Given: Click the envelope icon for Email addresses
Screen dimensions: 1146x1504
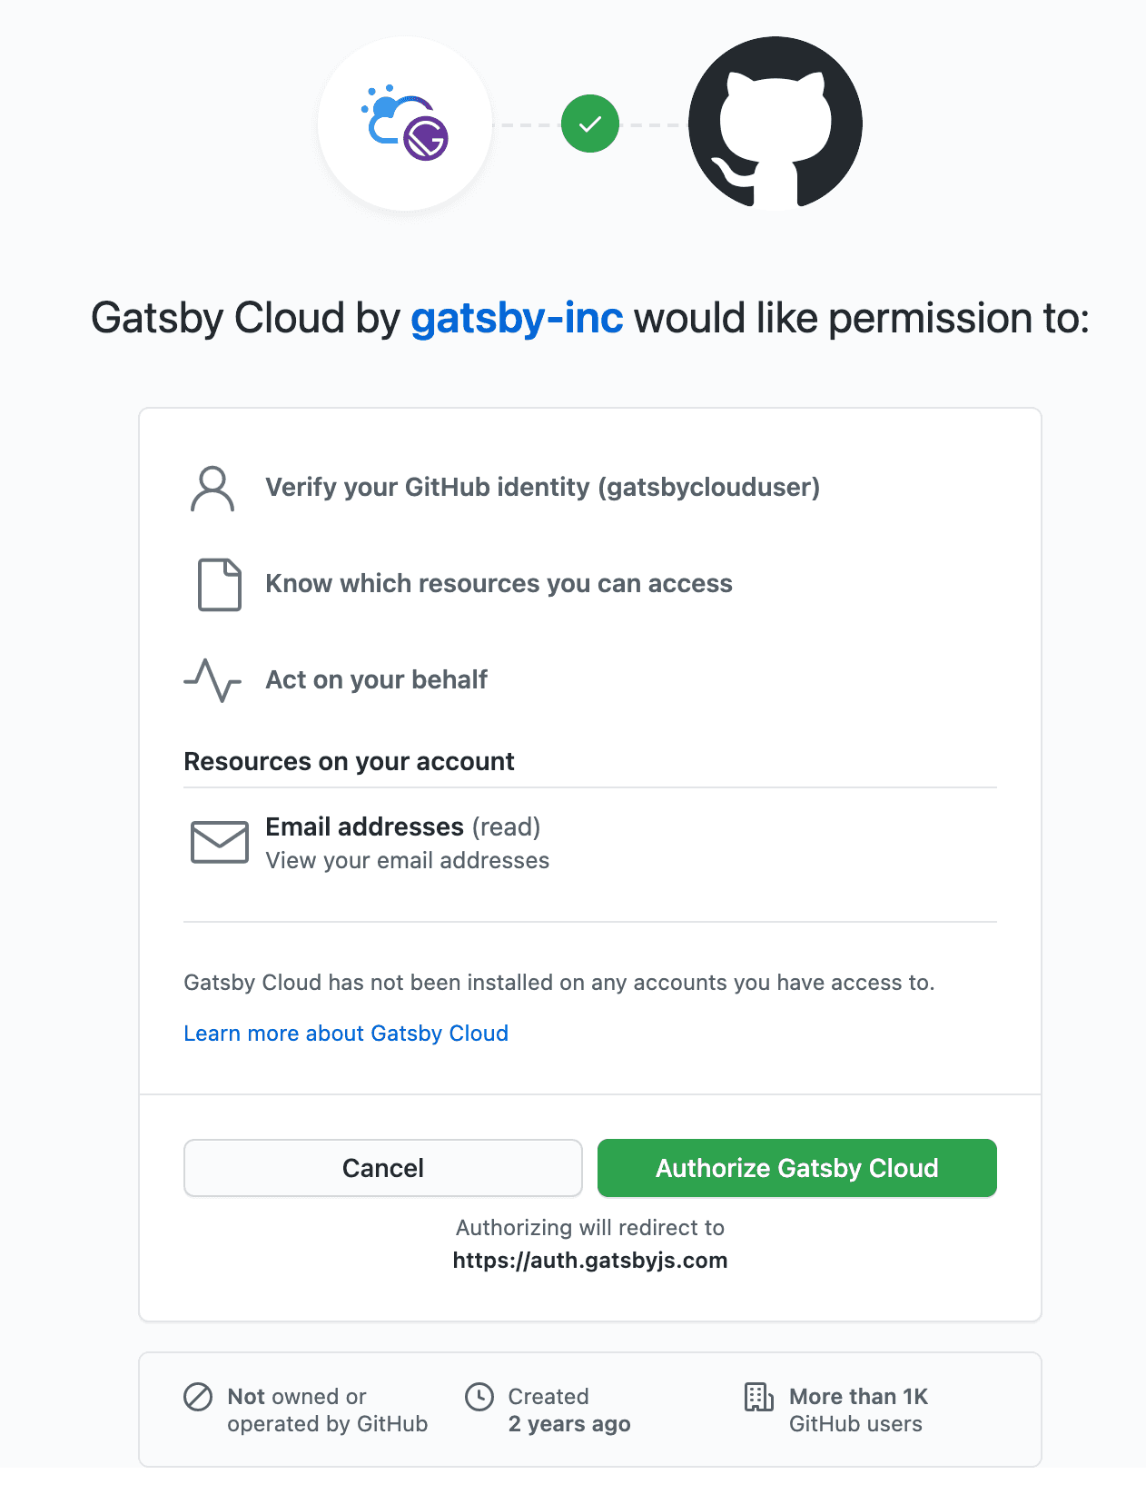Looking at the screenshot, I should tap(220, 842).
